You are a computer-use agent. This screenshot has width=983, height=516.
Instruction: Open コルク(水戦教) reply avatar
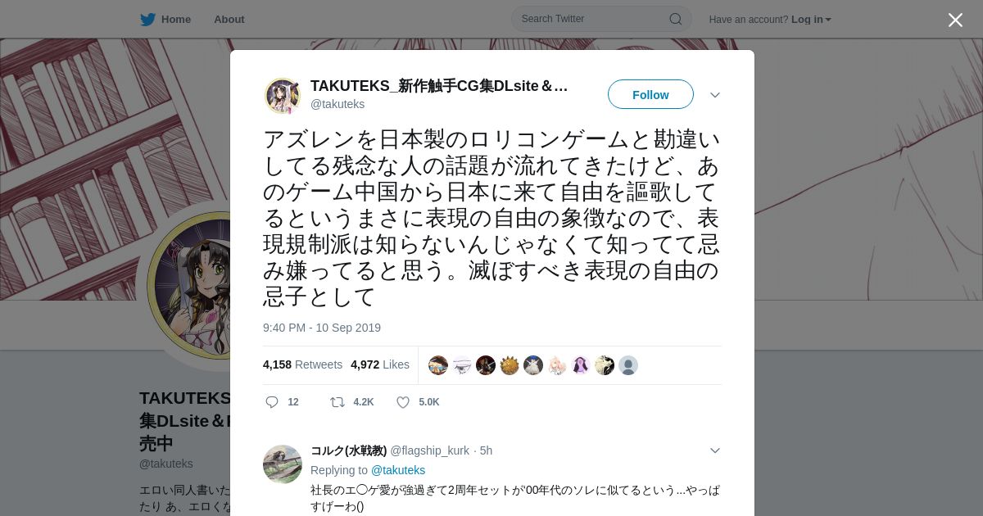click(283, 464)
